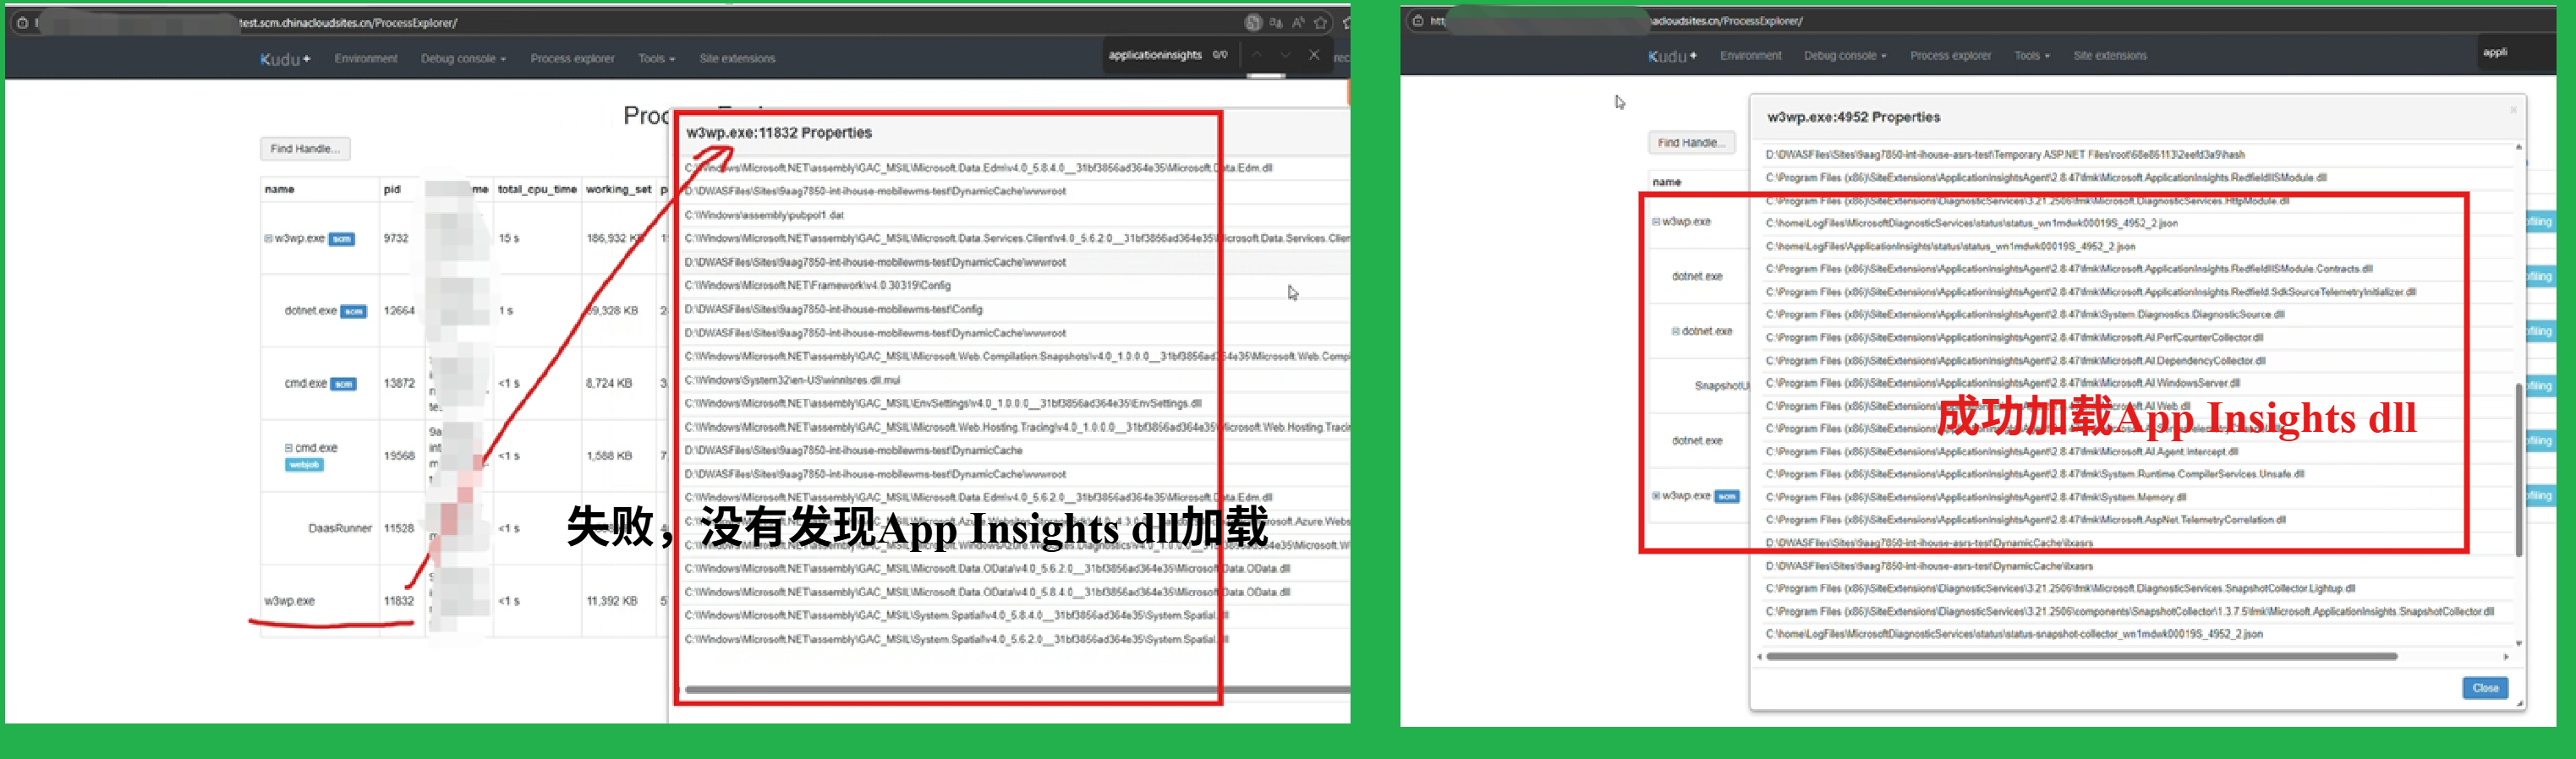Open the Debug console dropdown in the right screenshot
The width and height of the screenshot is (2576, 759).
pos(1845,56)
